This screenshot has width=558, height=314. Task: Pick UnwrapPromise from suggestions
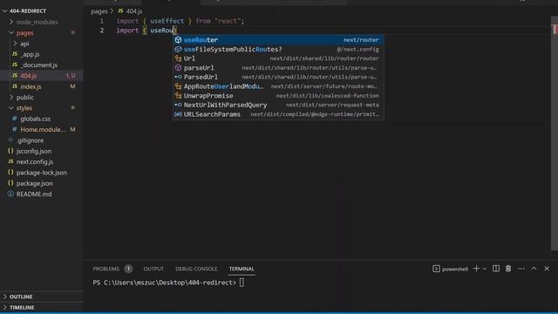[278, 95]
